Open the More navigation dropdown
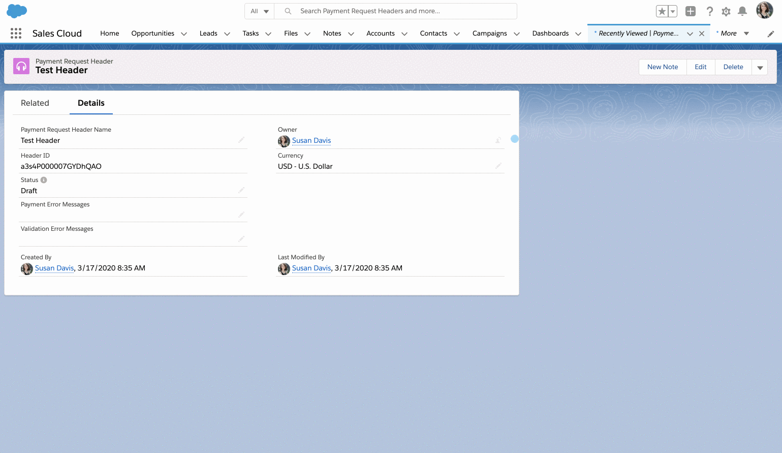 click(x=733, y=34)
